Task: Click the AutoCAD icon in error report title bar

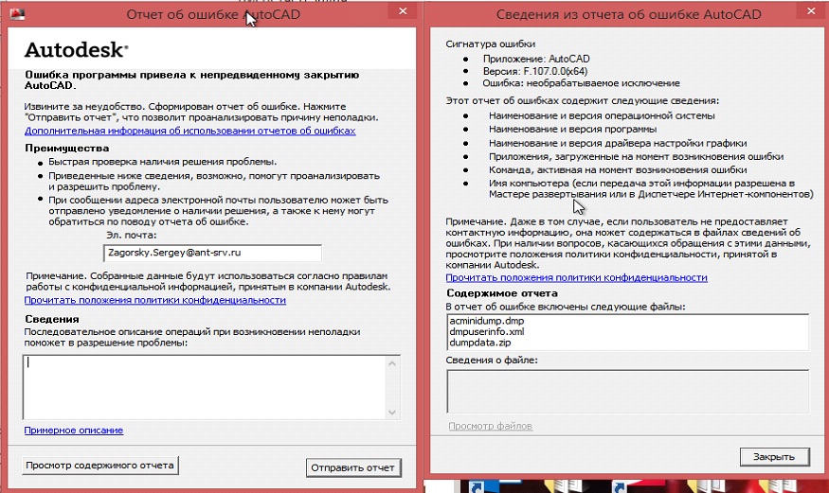Action: pos(17,14)
